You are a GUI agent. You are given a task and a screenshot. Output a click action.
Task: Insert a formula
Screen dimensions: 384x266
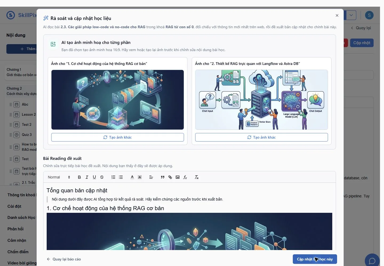coord(185,177)
